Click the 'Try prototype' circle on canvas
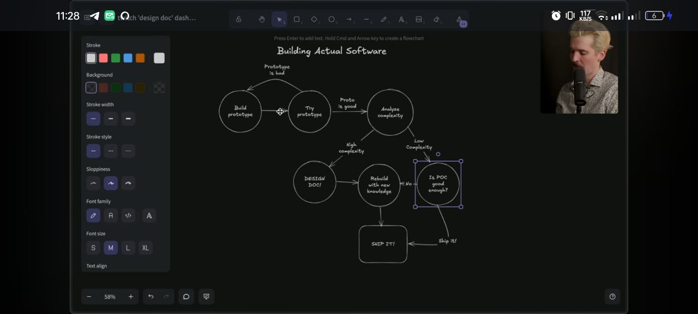Image resolution: width=698 pixels, height=314 pixels. 309,111
